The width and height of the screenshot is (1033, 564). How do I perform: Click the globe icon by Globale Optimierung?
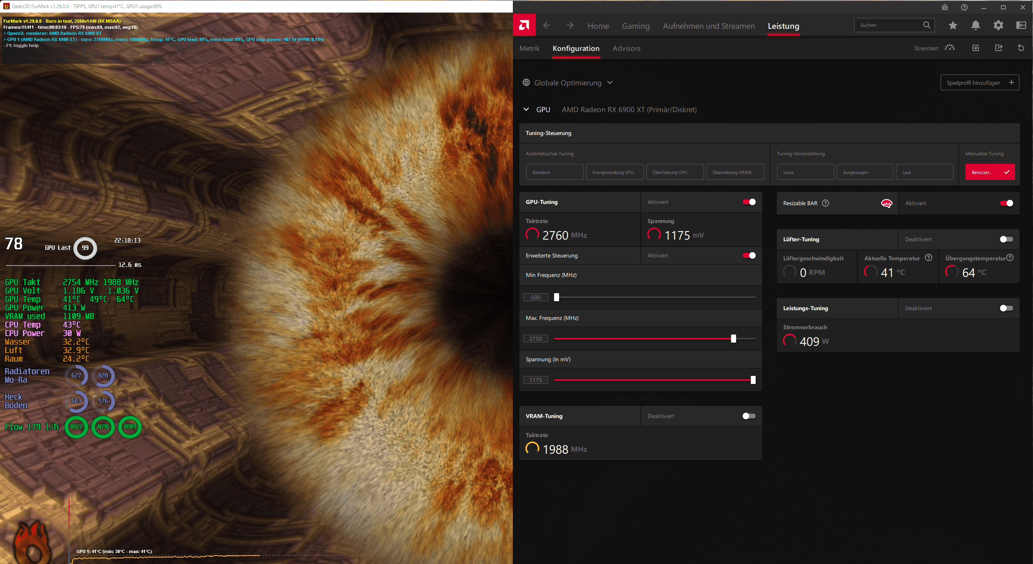(526, 82)
